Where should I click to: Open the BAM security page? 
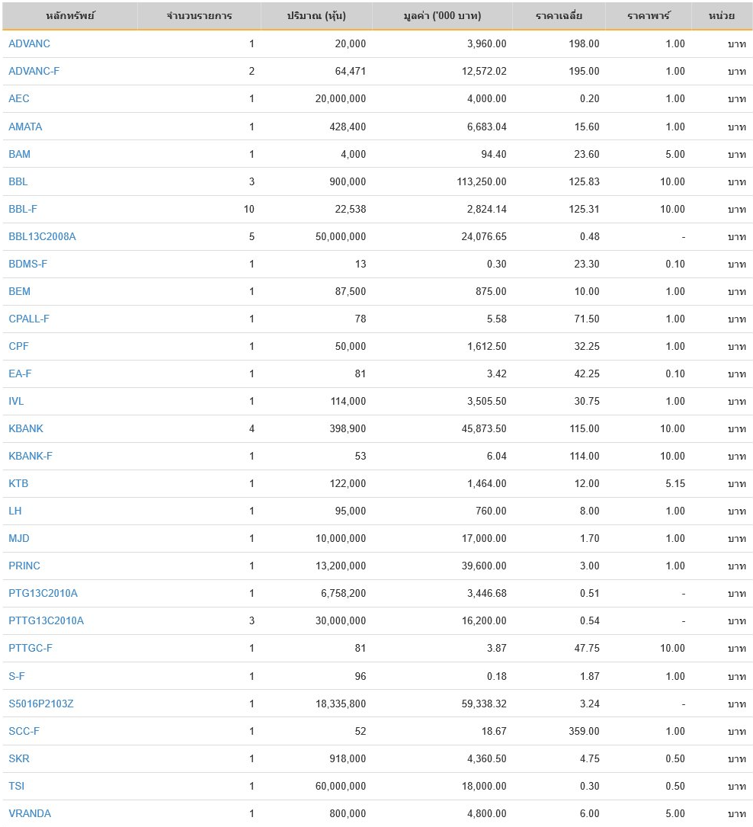click(x=20, y=154)
